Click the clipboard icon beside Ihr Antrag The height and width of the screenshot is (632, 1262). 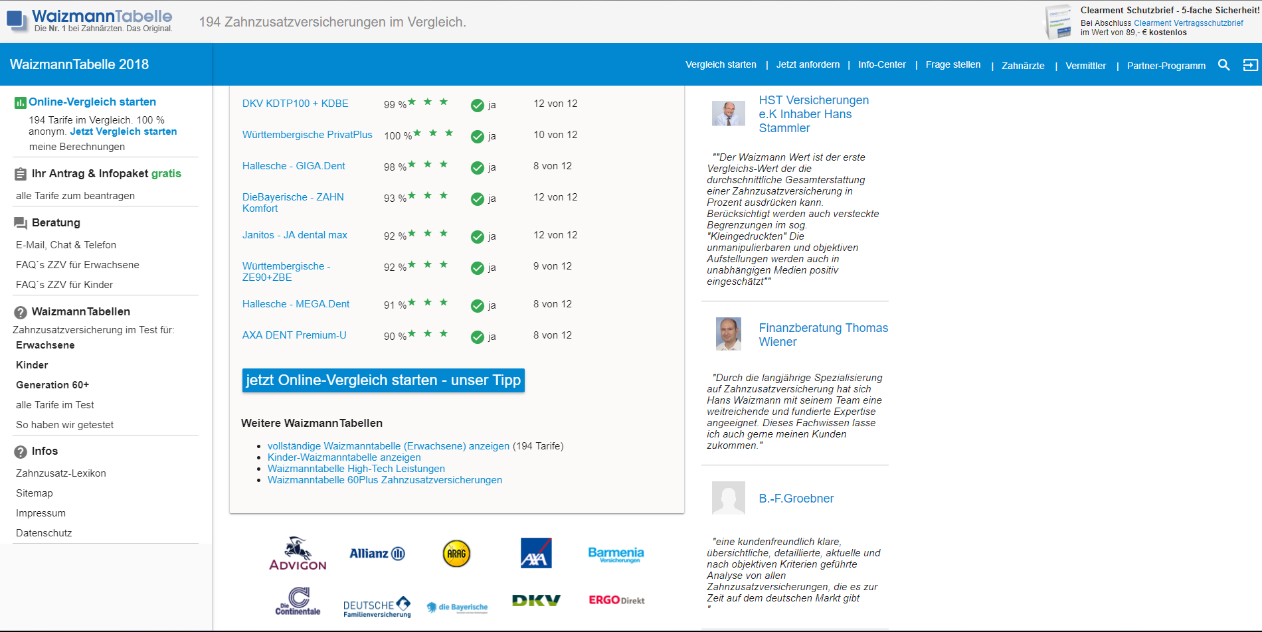click(21, 174)
